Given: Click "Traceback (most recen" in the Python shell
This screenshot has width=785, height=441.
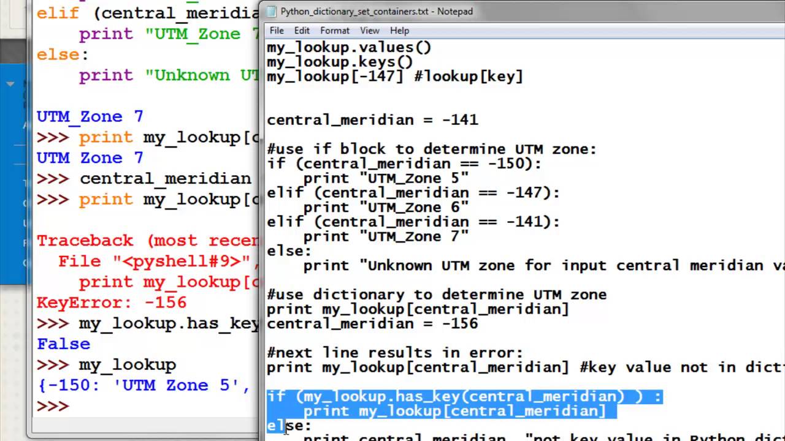Looking at the screenshot, I should point(148,241).
